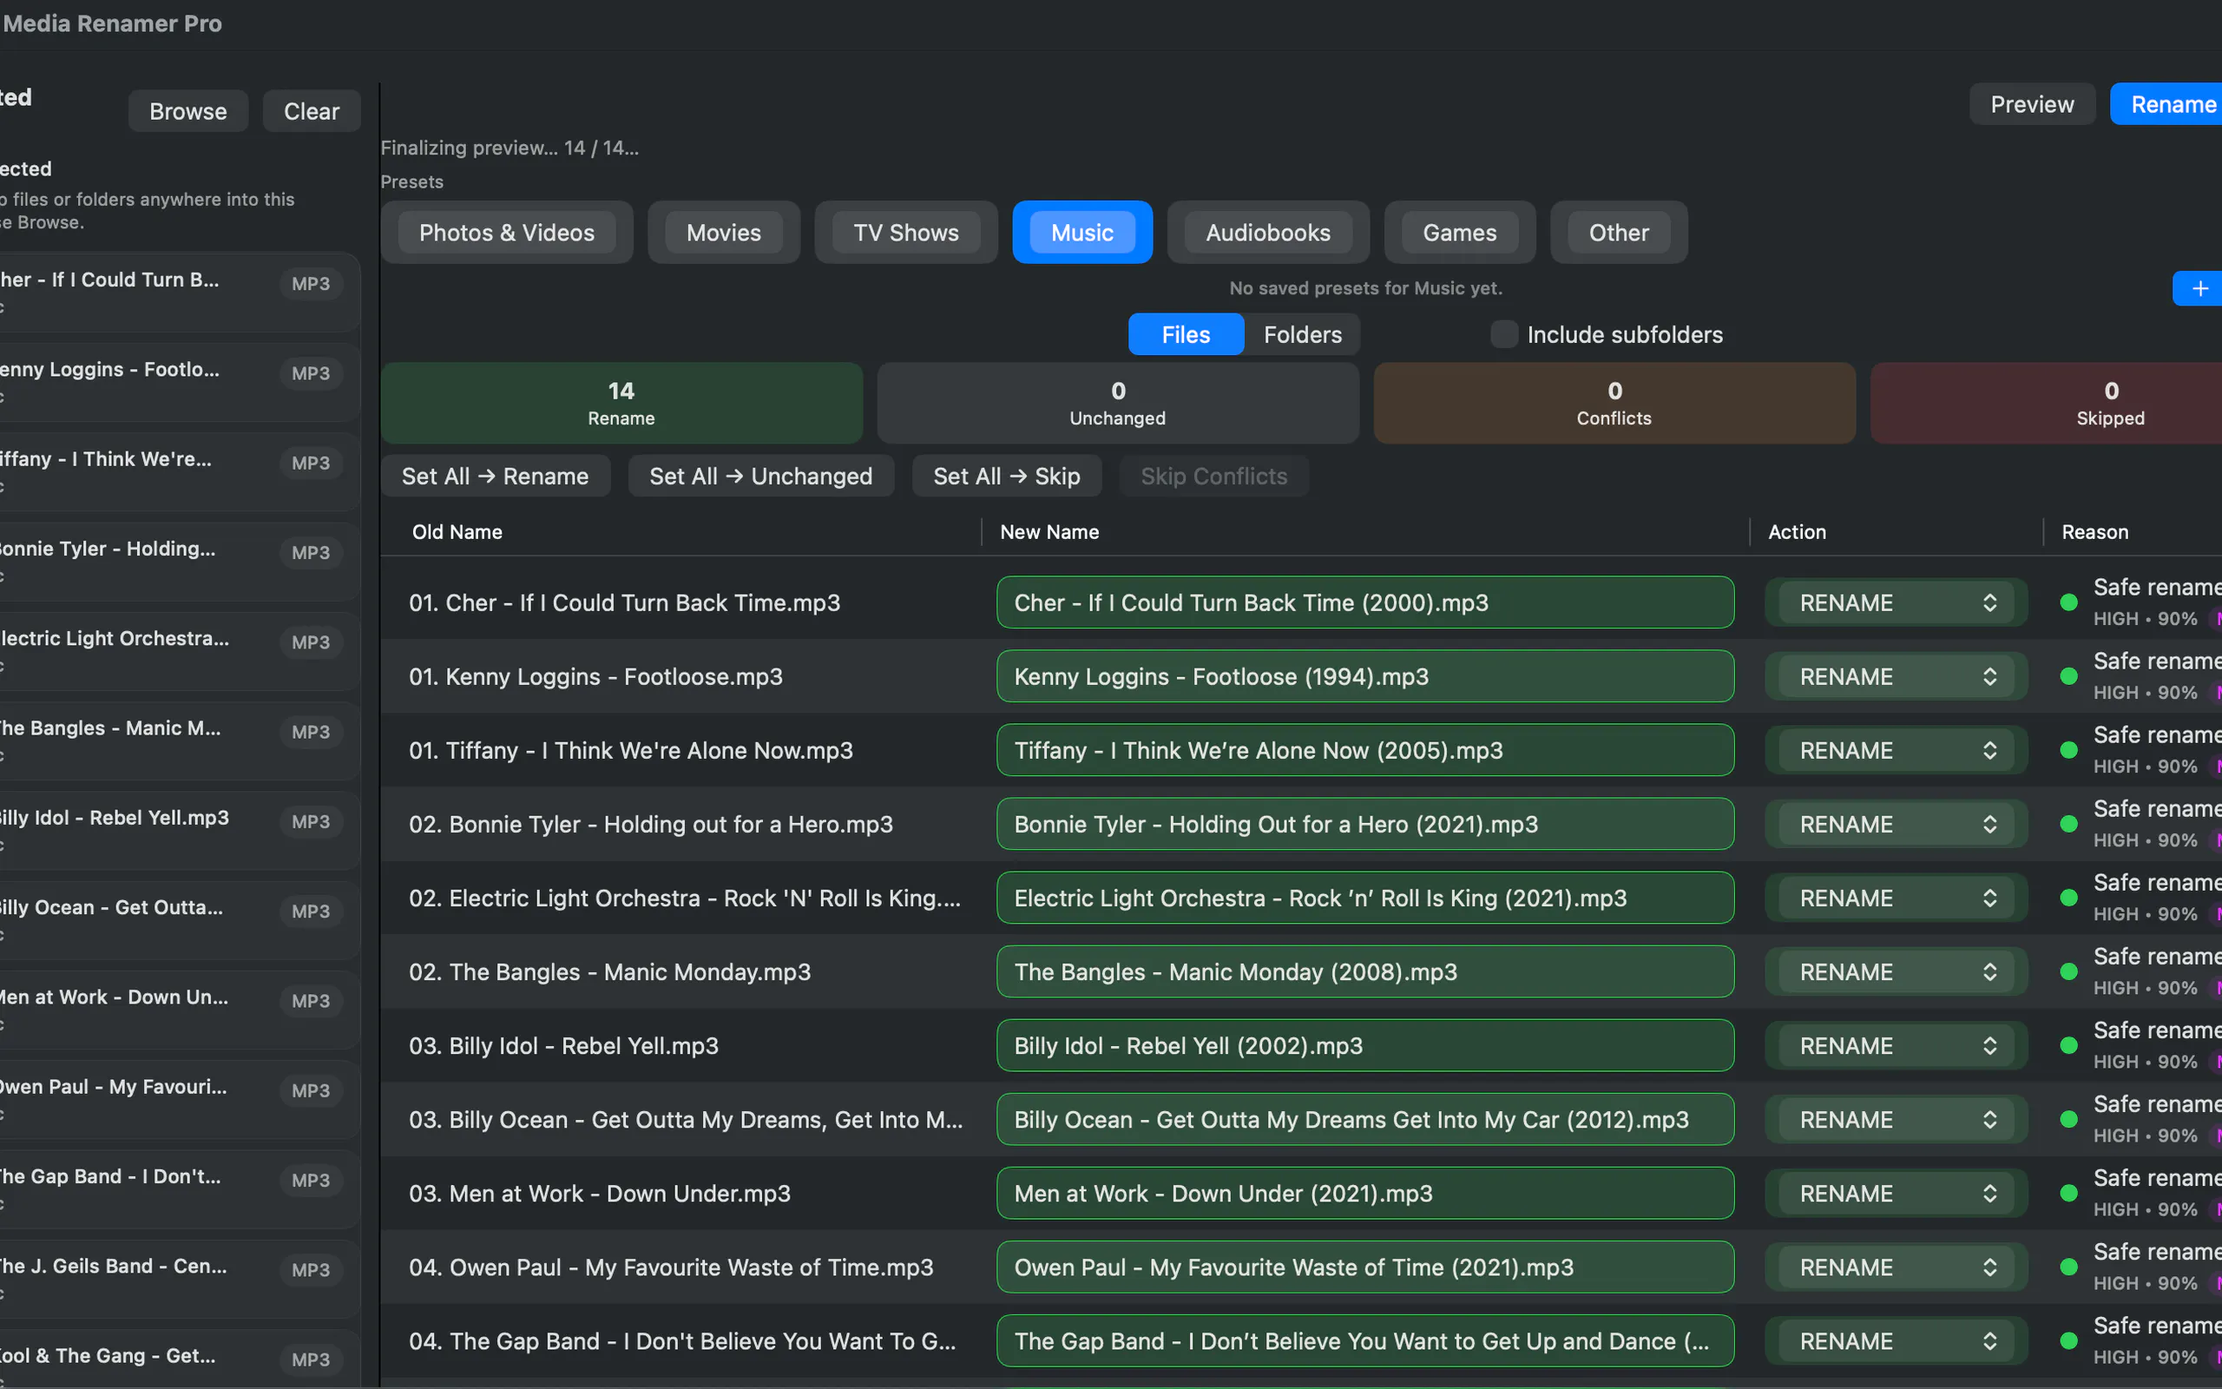Screen dimensions: 2222x1389
Task: Click MP3 badge on The Bangles sidebar item
Action: (x=311, y=732)
